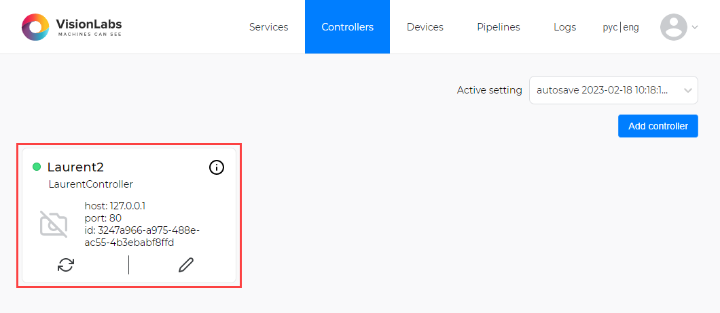The height and width of the screenshot is (313, 720).
Task: Open Laurent2 controller info icon
Action: [216, 168]
